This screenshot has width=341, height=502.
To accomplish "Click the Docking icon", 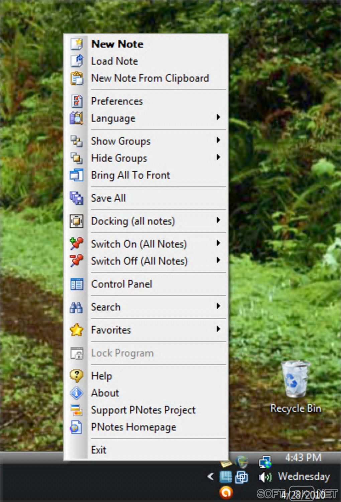I will coord(77,221).
